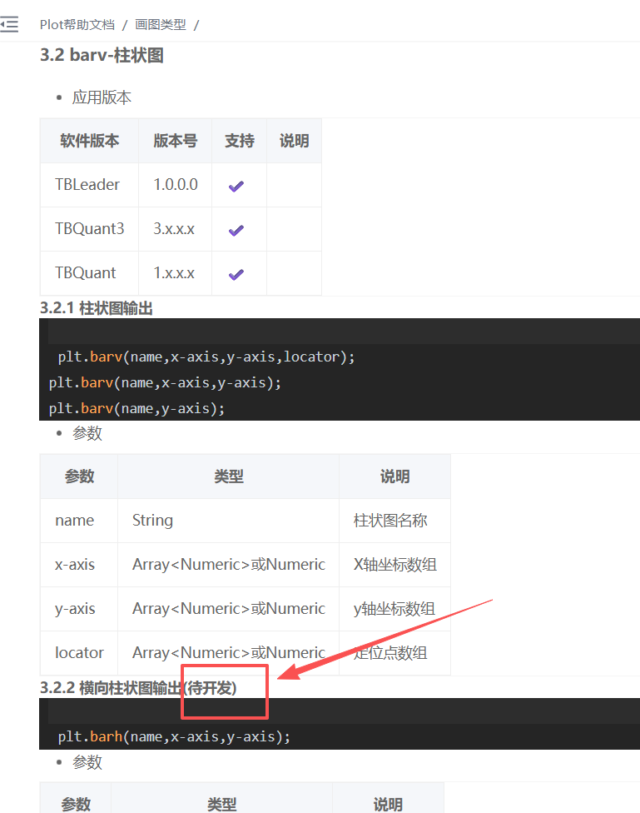640x813 pixels.
Task: Click the 3.2 barv-柱状图 heading
Action: (102, 56)
